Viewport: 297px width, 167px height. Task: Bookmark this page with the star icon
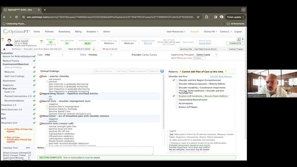[x=198, y=17]
